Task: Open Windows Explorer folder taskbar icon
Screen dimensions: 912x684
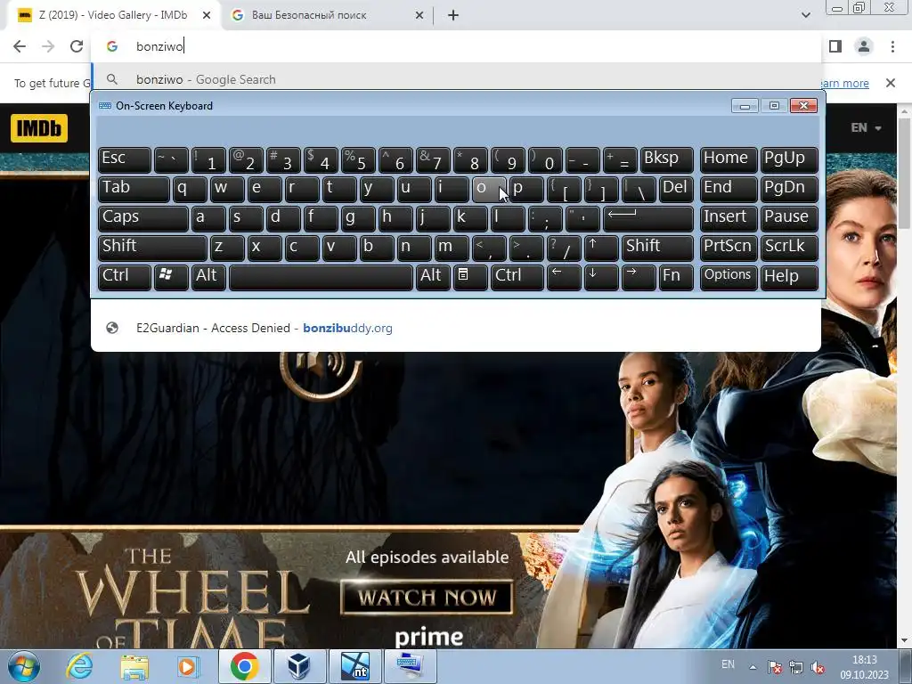Action: (x=134, y=666)
